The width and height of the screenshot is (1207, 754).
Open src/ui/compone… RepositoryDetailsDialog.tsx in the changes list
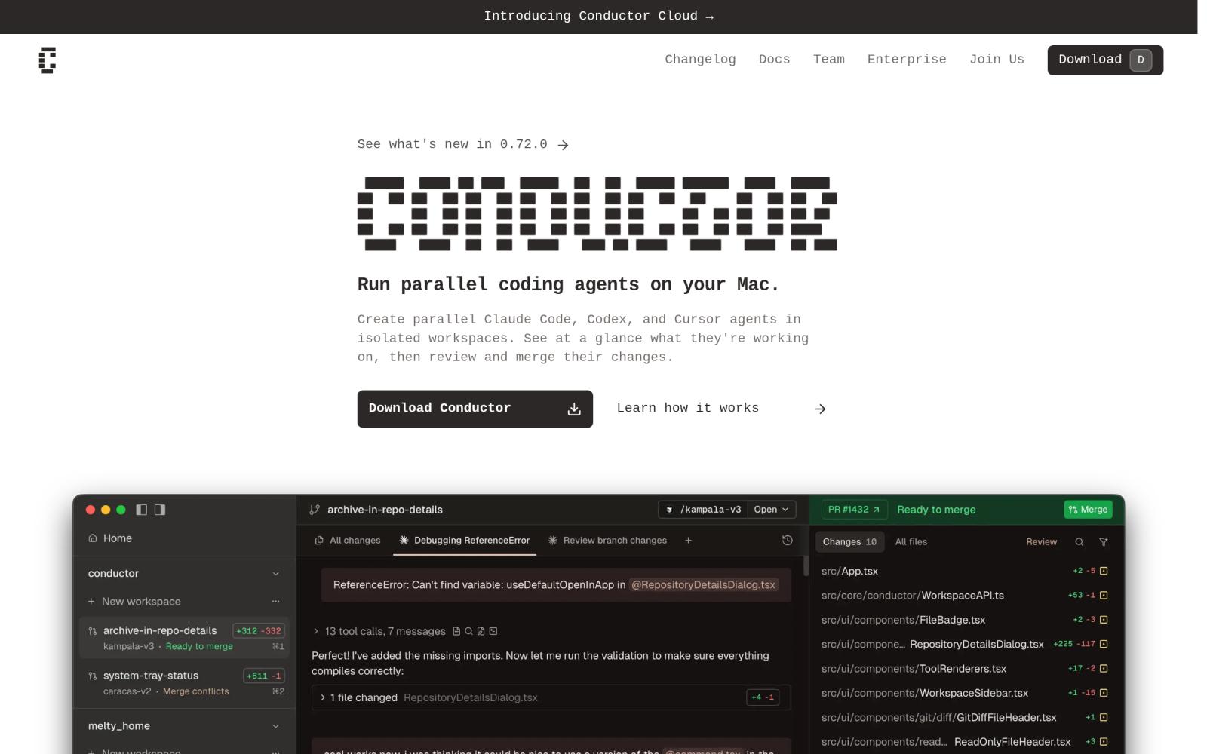click(x=964, y=645)
